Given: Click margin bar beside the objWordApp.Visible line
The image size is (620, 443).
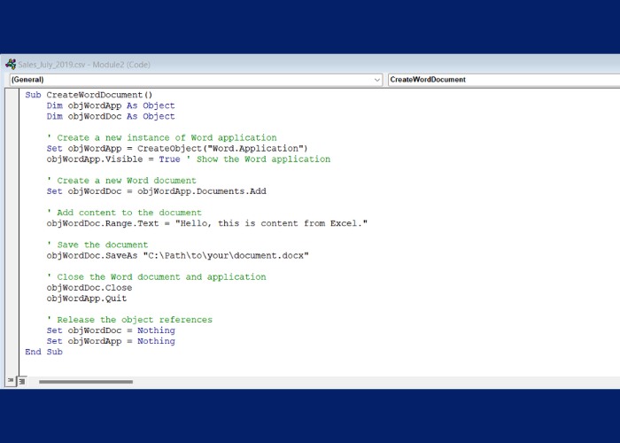Looking at the screenshot, I should point(12,159).
